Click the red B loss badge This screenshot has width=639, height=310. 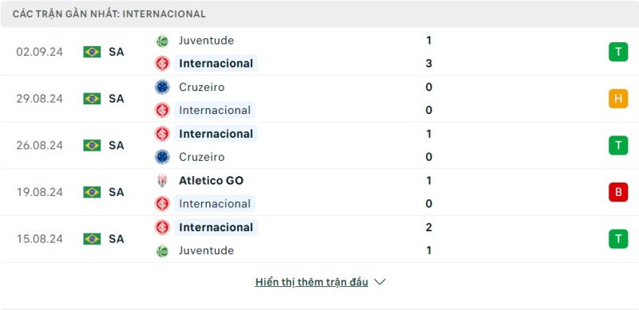pyautogui.click(x=618, y=192)
